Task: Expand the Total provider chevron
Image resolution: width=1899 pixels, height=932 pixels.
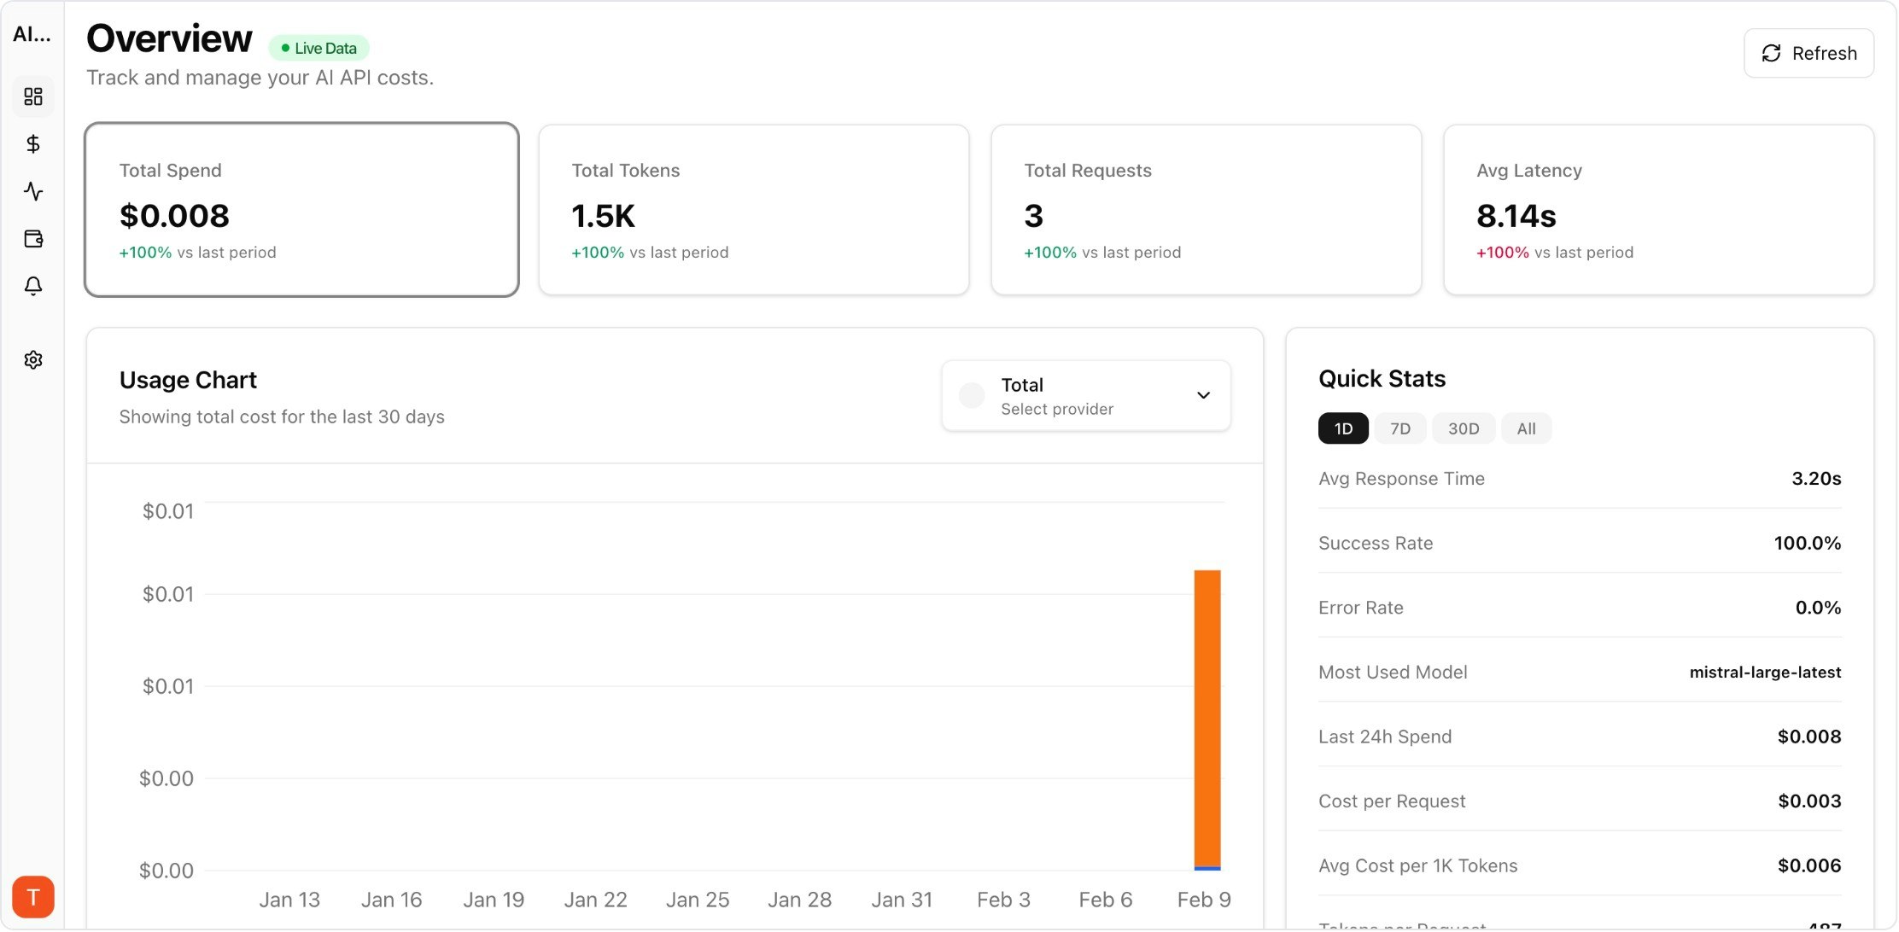Action: click(1203, 395)
